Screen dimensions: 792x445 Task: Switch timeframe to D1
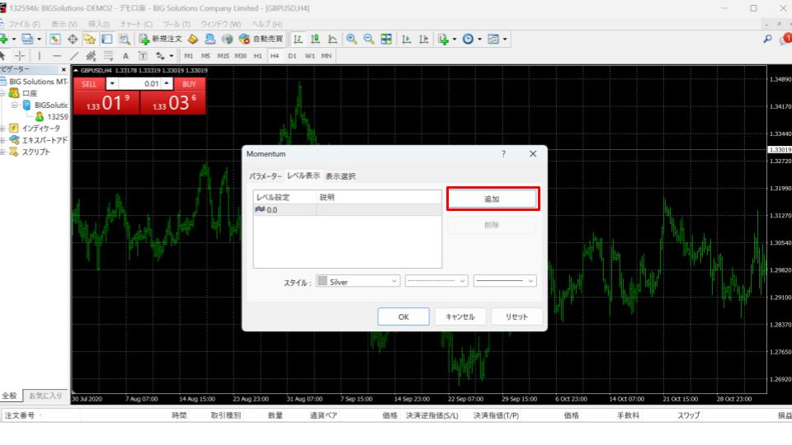[292, 56]
